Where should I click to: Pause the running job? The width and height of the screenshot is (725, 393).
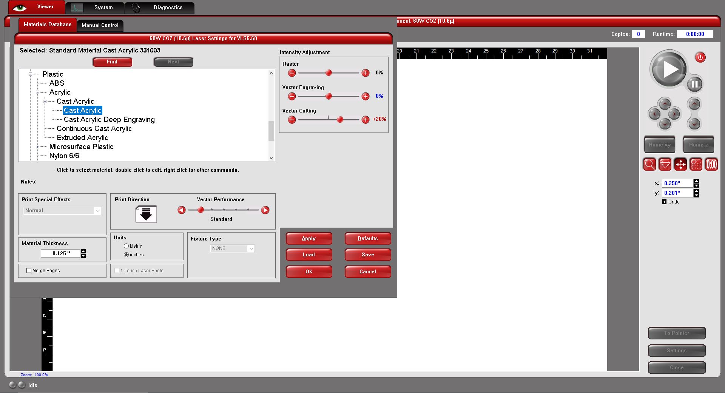[694, 85]
